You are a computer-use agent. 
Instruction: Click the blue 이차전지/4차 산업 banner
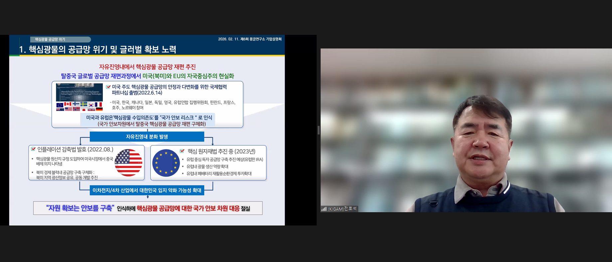click(147, 190)
